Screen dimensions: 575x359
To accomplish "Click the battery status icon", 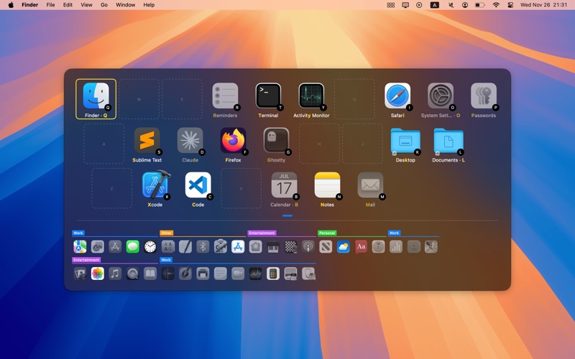I will coord(480,5).
